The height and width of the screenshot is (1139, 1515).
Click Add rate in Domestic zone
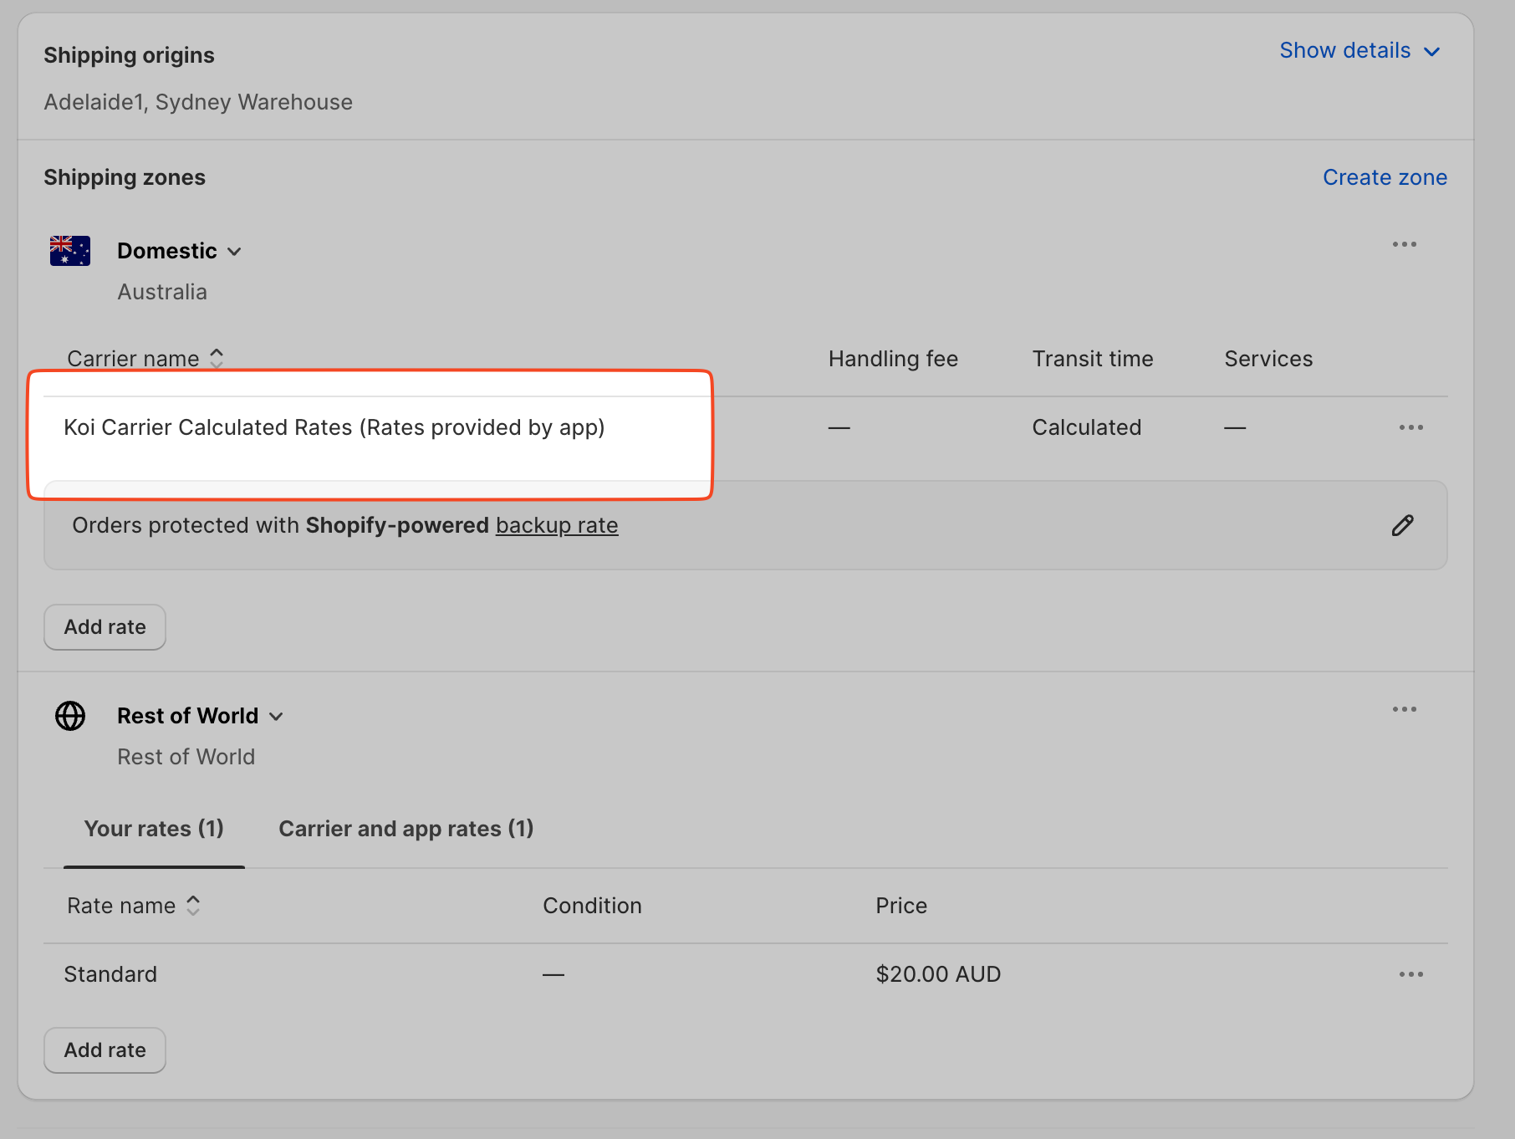click(x=105, y=627)
